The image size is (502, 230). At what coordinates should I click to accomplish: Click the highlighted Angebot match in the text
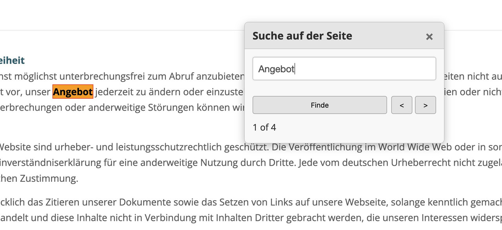73,92
